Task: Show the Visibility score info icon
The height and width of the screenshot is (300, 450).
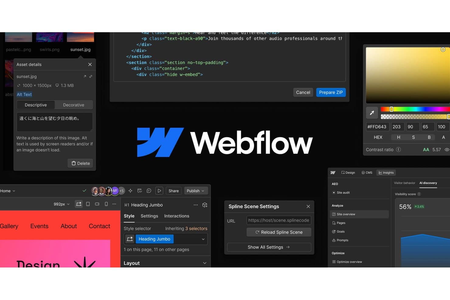Action: (419, 194)
